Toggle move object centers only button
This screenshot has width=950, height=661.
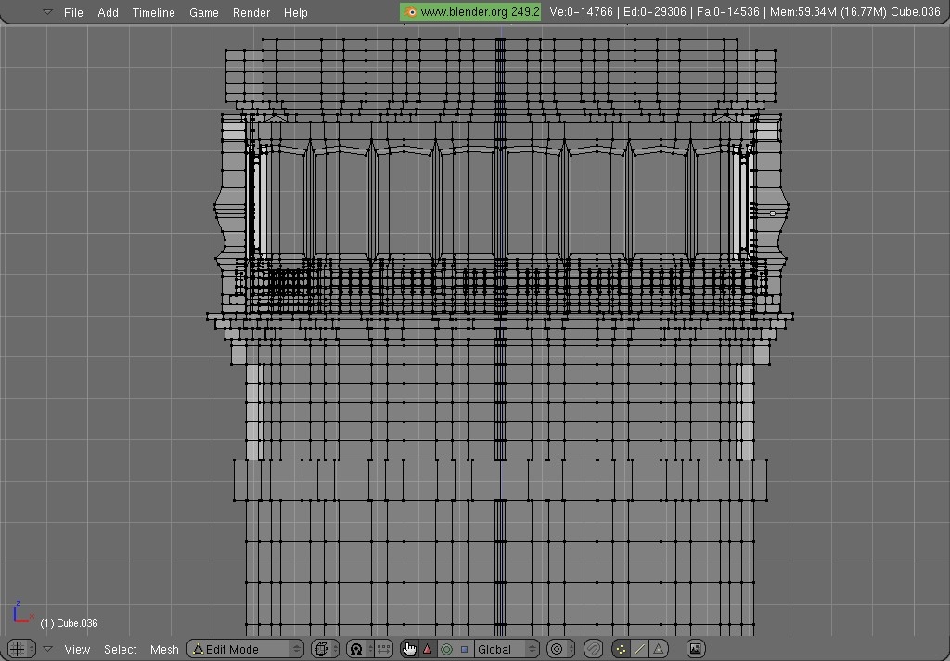click(x=383, y=649)
